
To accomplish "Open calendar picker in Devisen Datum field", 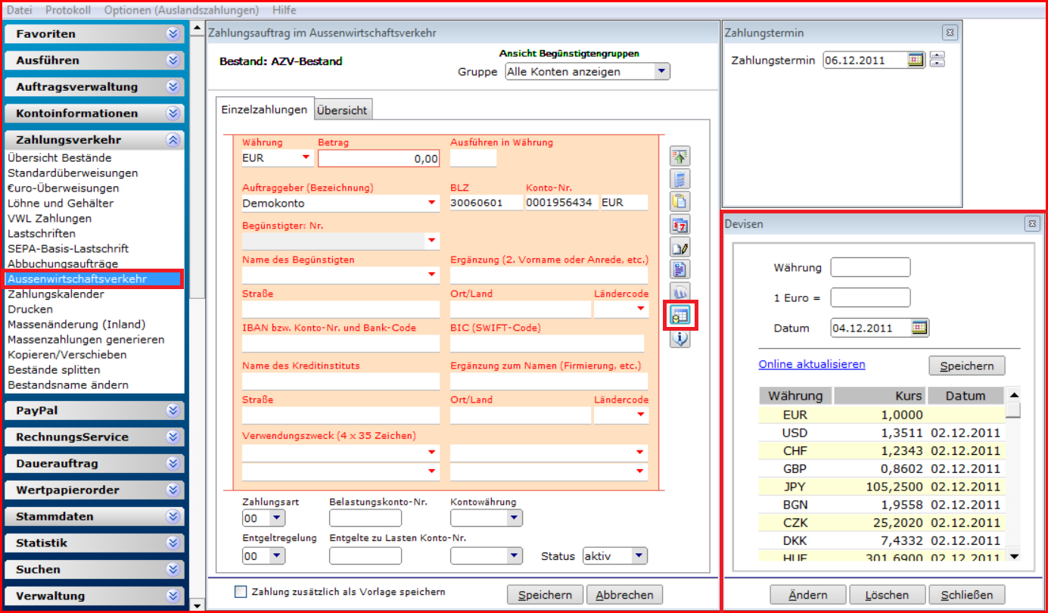I will pos(919,328).
